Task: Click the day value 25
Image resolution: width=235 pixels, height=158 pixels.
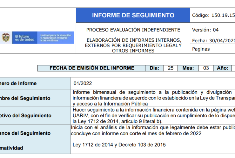Action: (171, 68)
